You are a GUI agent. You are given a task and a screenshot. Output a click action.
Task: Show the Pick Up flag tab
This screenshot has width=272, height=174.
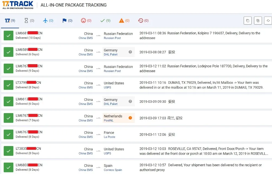[x=67, y=21]
